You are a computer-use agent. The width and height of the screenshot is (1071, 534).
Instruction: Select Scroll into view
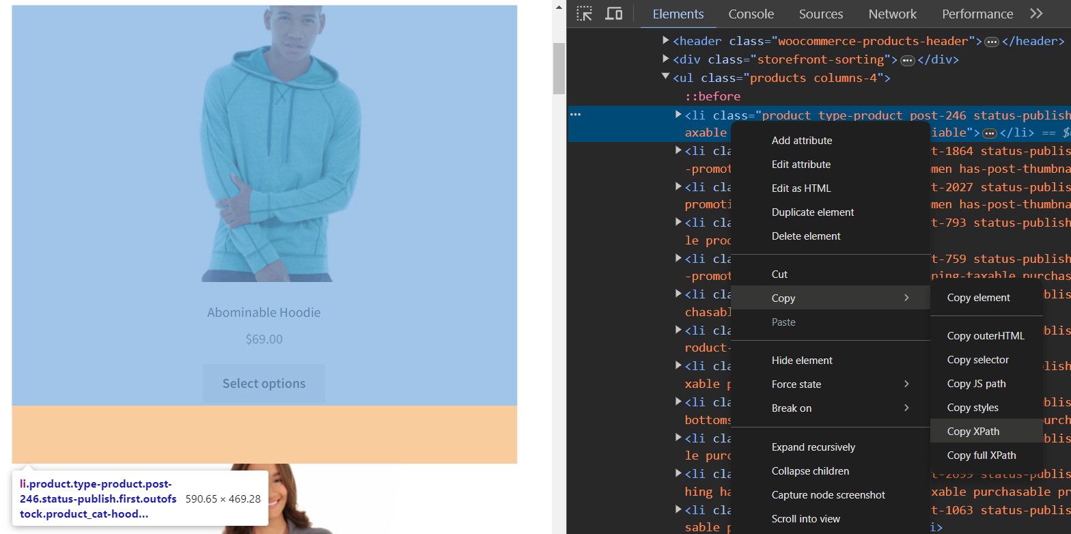(x=831, y=519)
